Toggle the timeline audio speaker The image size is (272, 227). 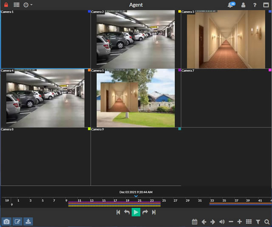pos(222,222)
